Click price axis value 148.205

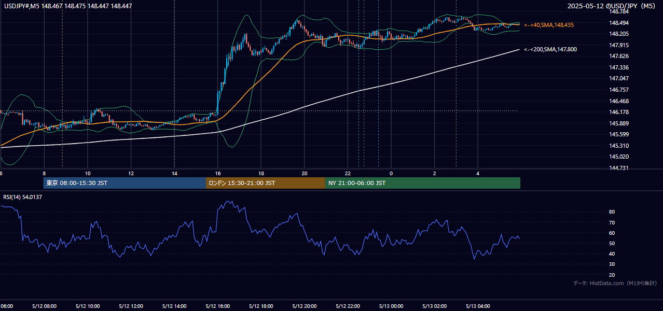tap(619, 34)
